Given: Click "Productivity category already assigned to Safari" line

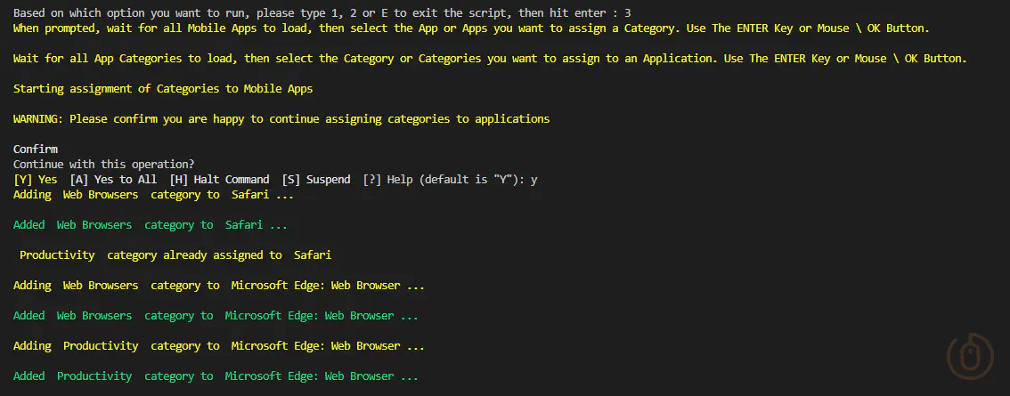Looking at the screenshot, I should tap(175, 255).
